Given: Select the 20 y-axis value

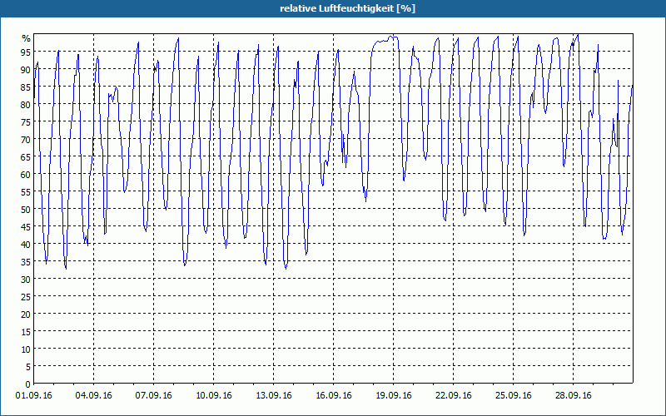Looking at the screenshot, I should pyautogui.click(x=26, y=314).
